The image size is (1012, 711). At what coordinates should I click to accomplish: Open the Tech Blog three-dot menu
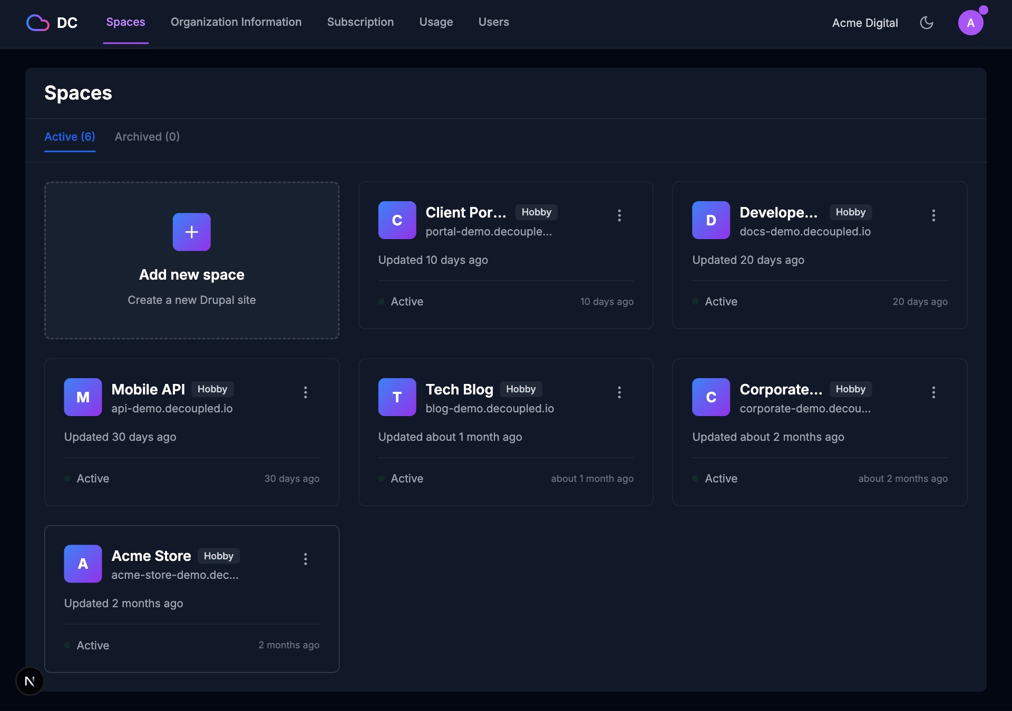tap(619, 392)
